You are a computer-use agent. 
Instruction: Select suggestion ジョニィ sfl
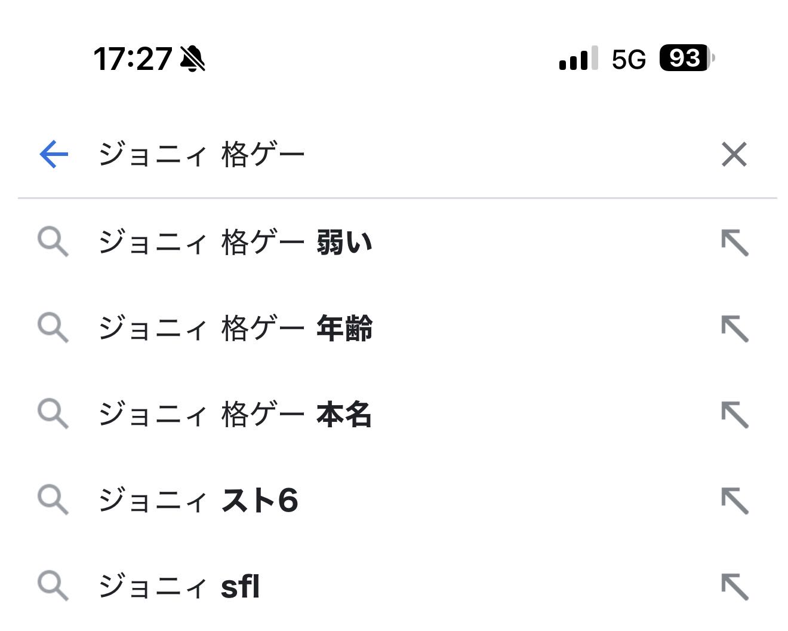179,586
